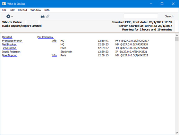Screen dimensions: 179x135
Task: Click Info link for Francoise French
Action: tap(54, 41)
